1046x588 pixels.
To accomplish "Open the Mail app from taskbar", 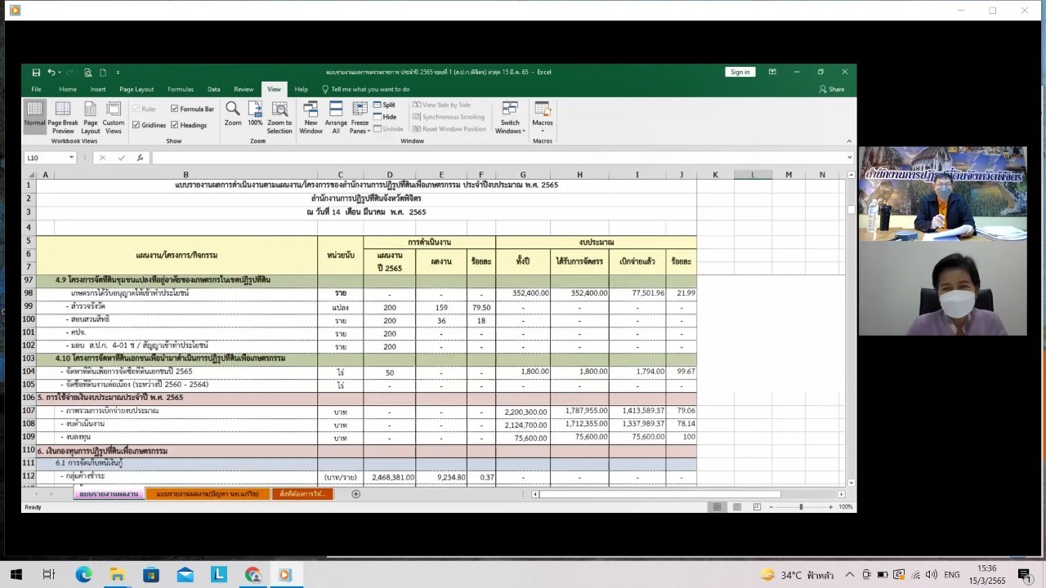I will pos(185,575).
